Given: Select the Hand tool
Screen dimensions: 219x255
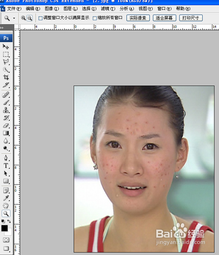Looking at the screenshot, I should point(6,206).
